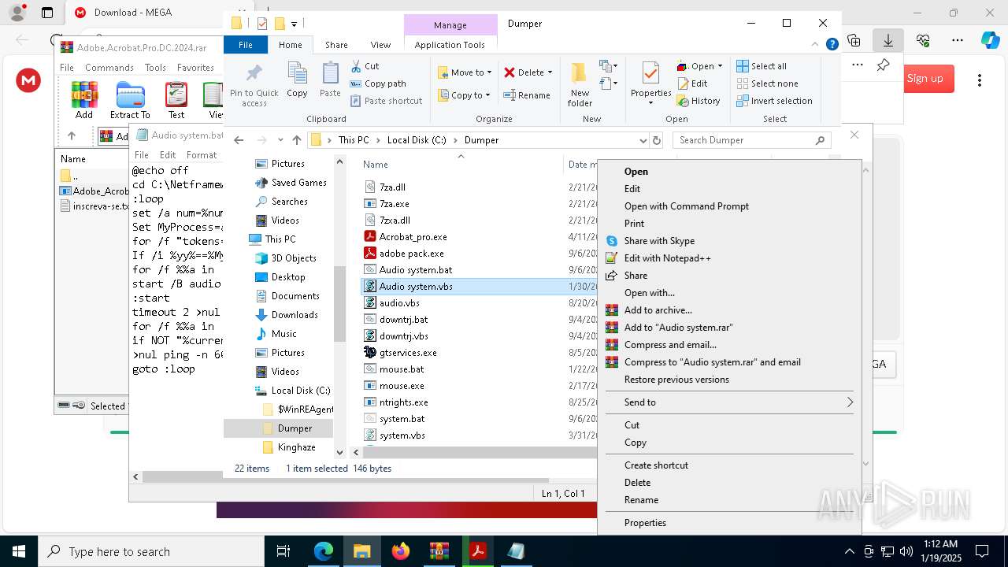
Task: Select Kinghaze folder in tree
Action: pos(296,447)
